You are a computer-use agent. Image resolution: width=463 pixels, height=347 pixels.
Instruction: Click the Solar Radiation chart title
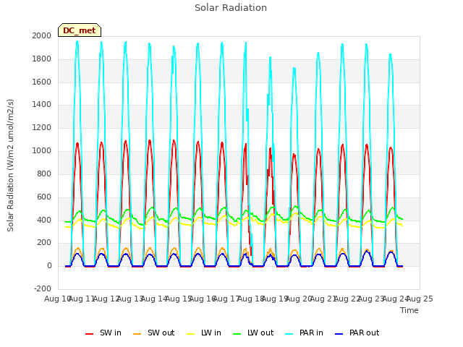231,8
